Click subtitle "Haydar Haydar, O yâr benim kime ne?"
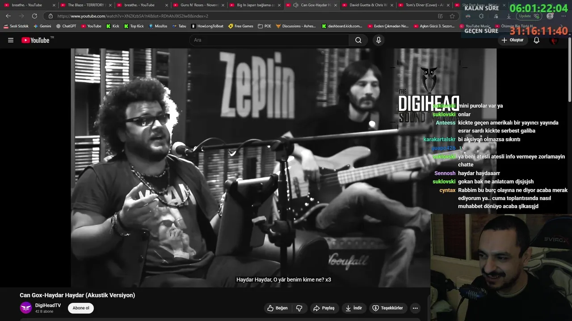Viewport: 572px width, 321px height. (x=280, y=280)
